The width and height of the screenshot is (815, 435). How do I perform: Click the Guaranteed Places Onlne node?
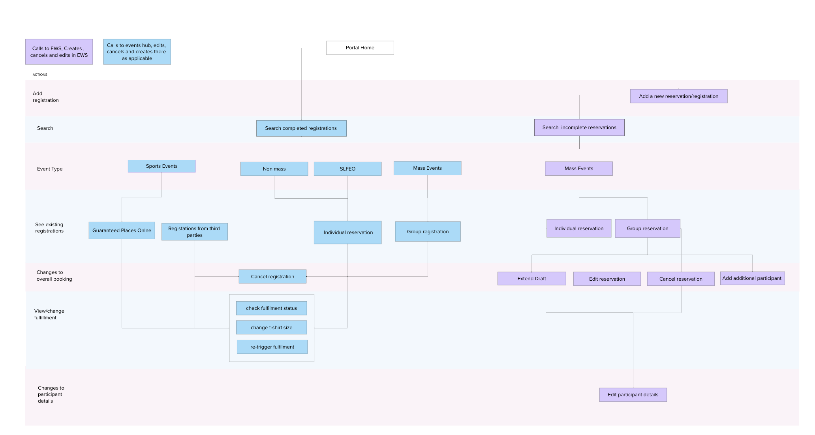pyautogui.click(x=122, y=231)
